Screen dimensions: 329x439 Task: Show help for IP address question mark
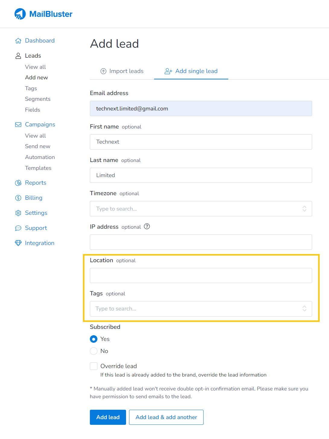pyautogui.click(x=147, y=227)
